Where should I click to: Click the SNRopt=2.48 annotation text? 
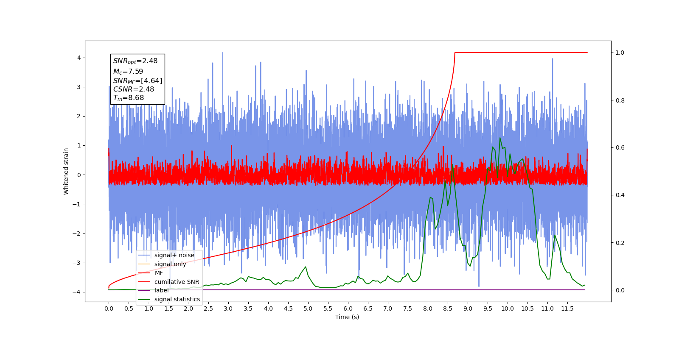coord(135,61)
